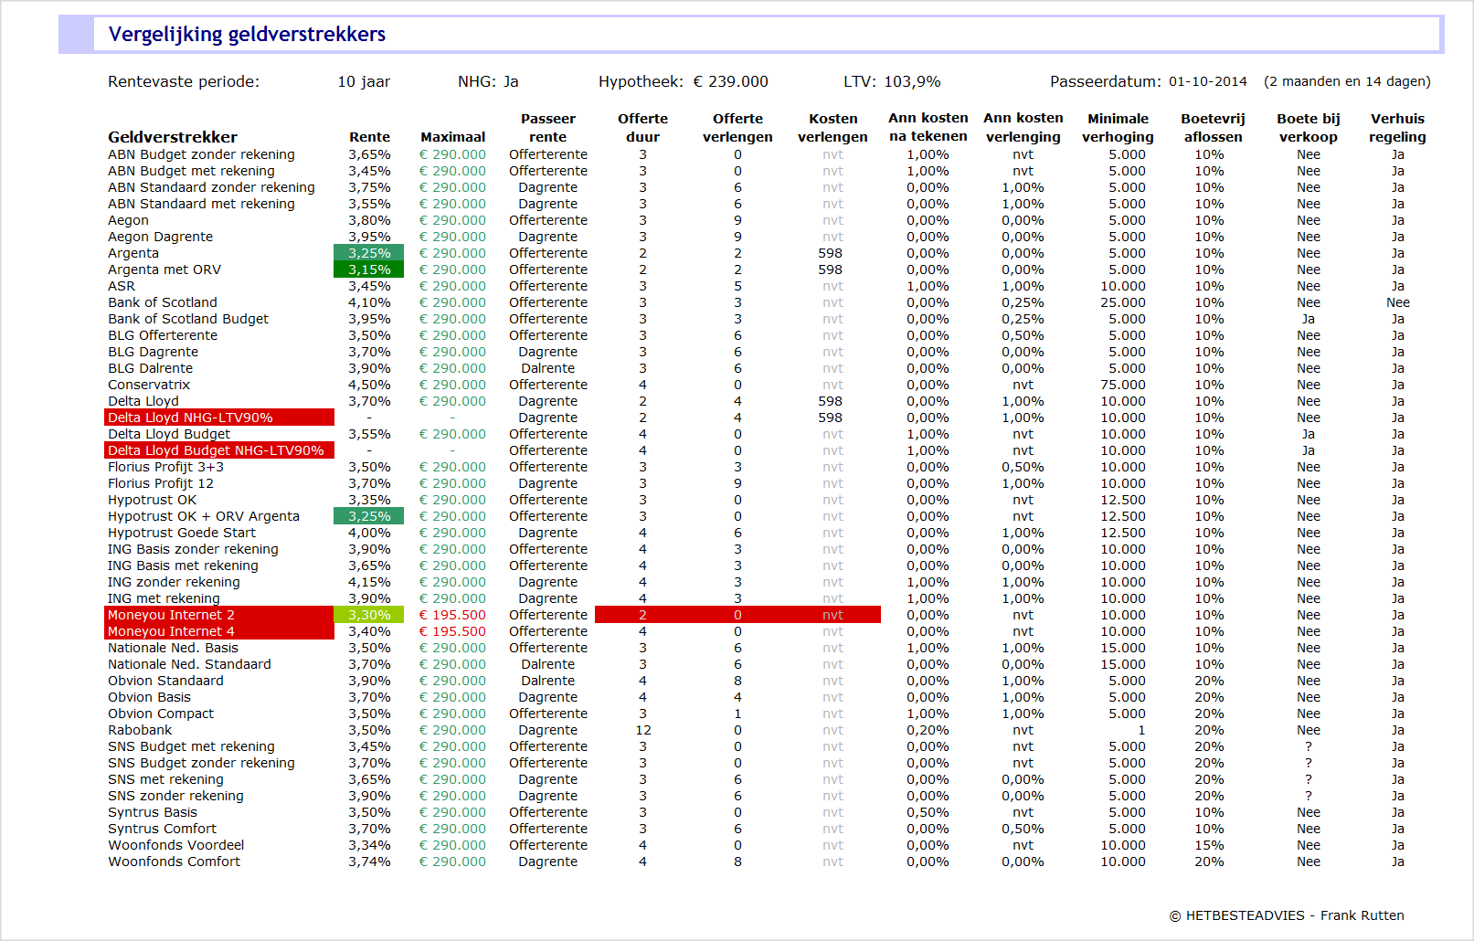The image size is (1474, 941).
Task: Click the Delta Lloyd Budget NHG-LTV90% label
Action: (x=216, y=450)
